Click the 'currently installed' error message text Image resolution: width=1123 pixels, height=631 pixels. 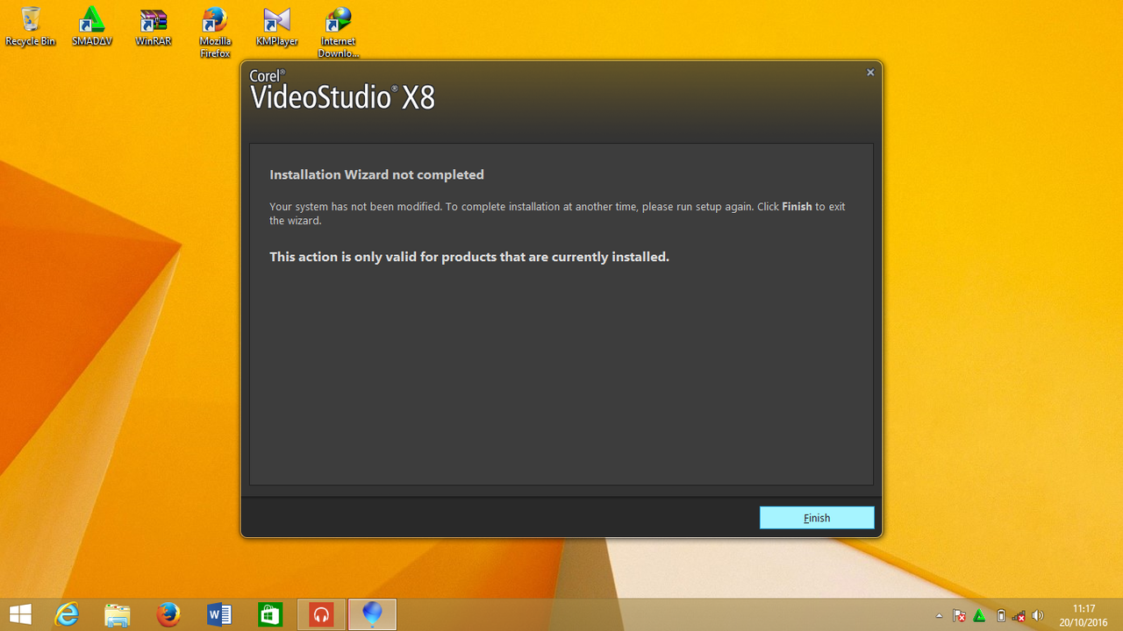(x=469, y=257)
